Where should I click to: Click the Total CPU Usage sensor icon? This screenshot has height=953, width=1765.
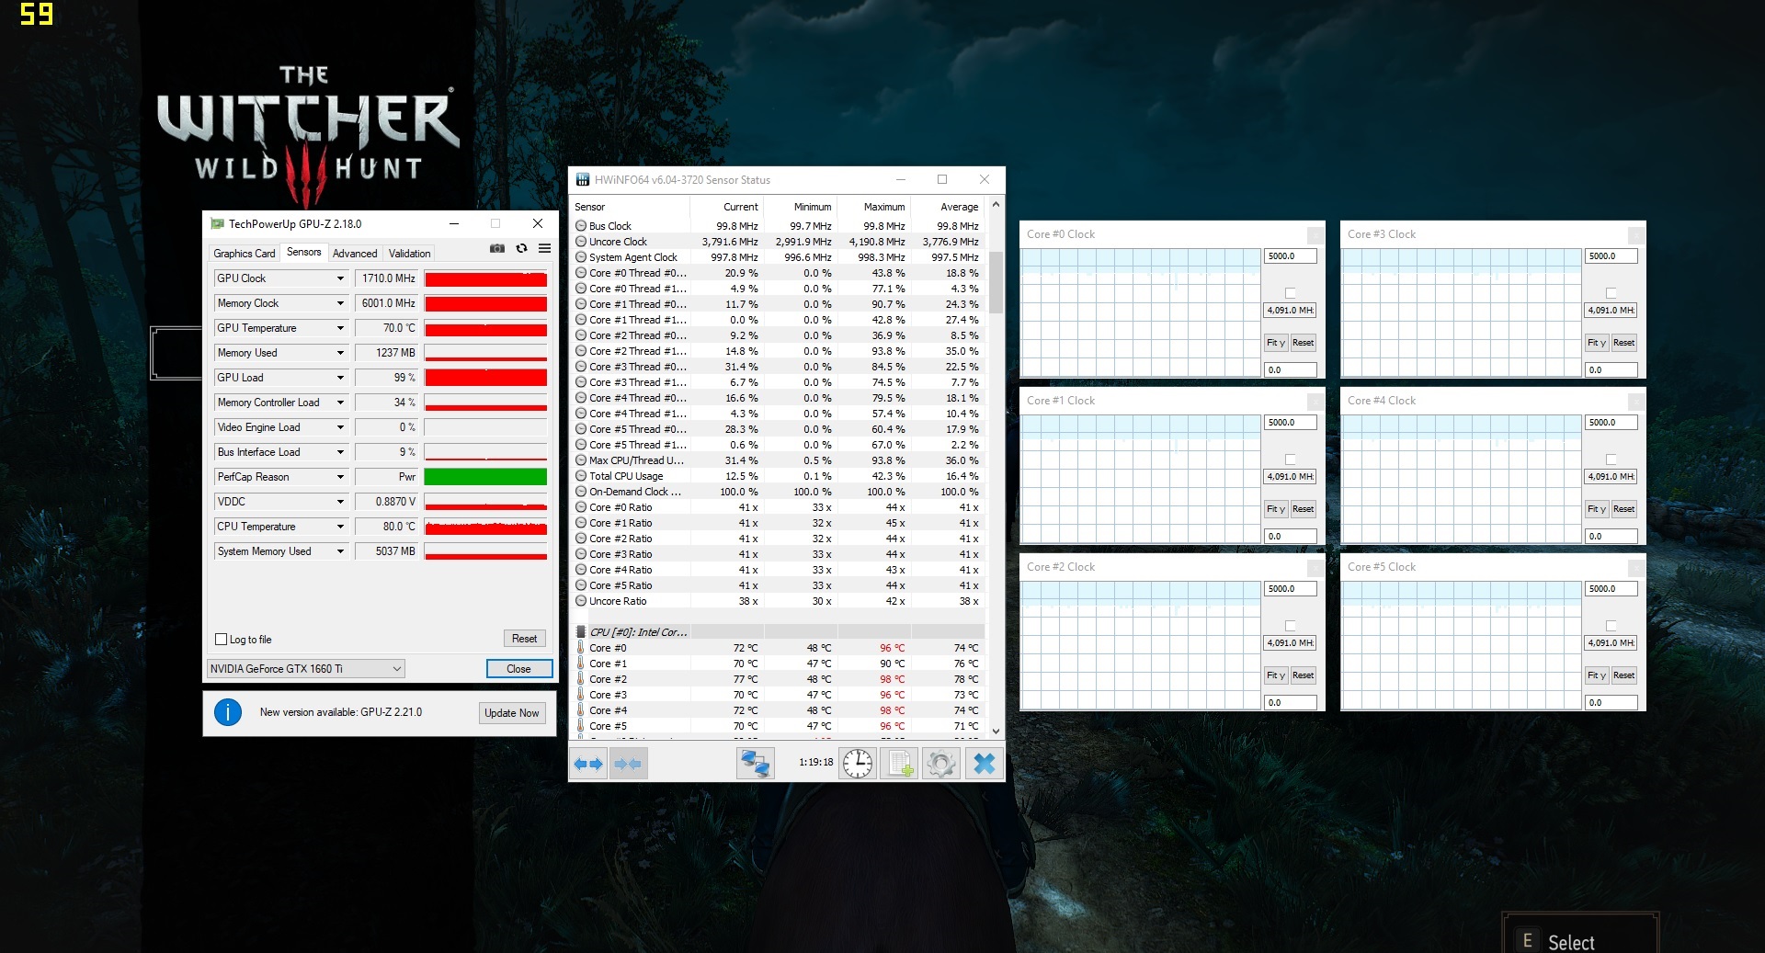point(581,476)
